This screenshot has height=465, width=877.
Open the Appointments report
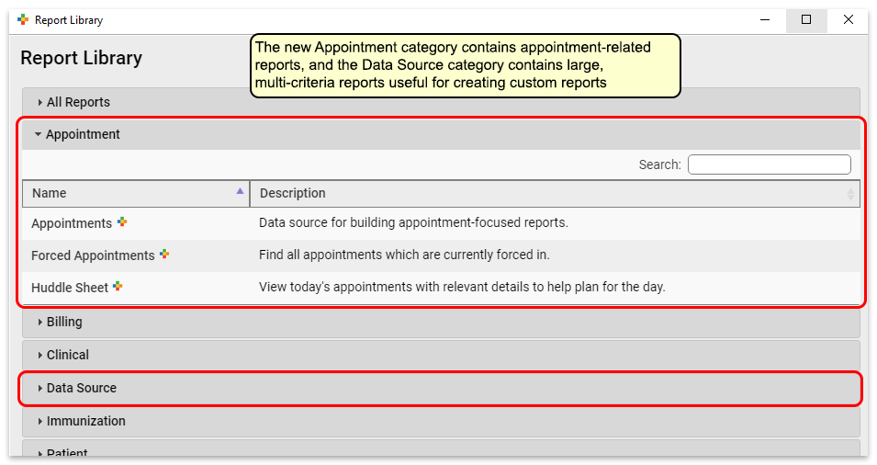pyautogui.click(x=72, y=223)
